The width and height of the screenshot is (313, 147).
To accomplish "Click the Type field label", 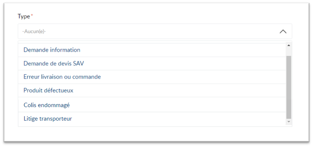I will click(x=24, y=16).
